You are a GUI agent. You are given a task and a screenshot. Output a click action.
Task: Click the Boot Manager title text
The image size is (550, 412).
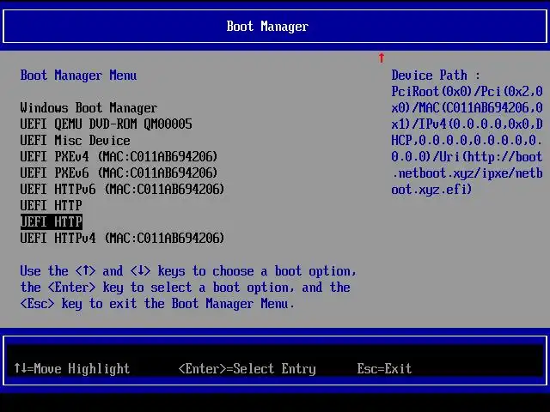267,27
